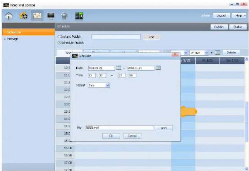This screenshot has height=171, width=249.
Task: Click the Instant Publish file path field
Action: click(x=116, y=37)
